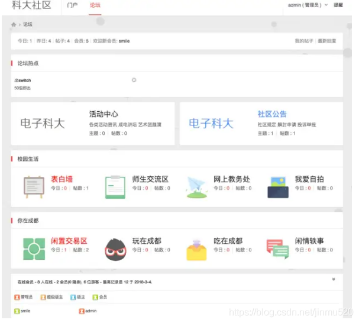This screenshot has height=323, width=359.
Task: Click the 会员 role legend icon
Action: 95,297
